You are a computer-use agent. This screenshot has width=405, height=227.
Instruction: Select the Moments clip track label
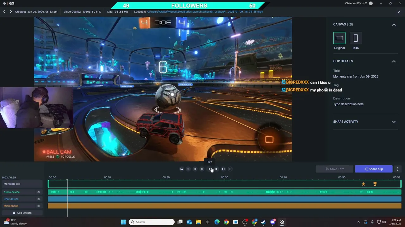tap(22, 184)
